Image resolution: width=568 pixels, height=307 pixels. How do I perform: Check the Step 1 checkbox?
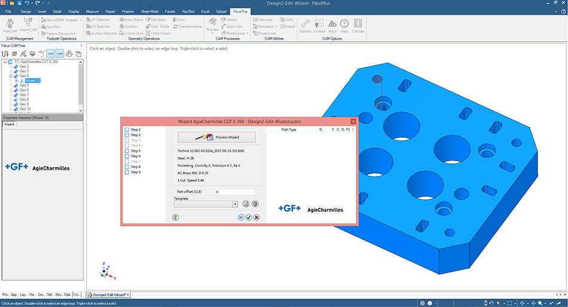(x=126, y=129)
